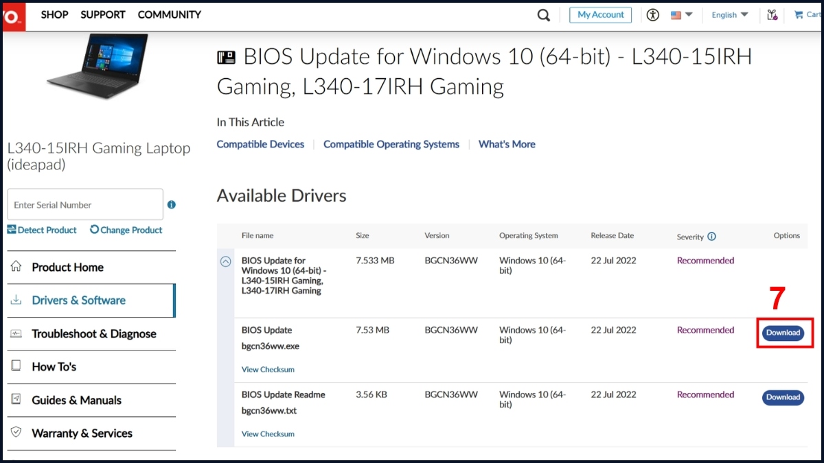Click the Severity info icon
This screenshot has height=463, width=824.
coord(711,237)
